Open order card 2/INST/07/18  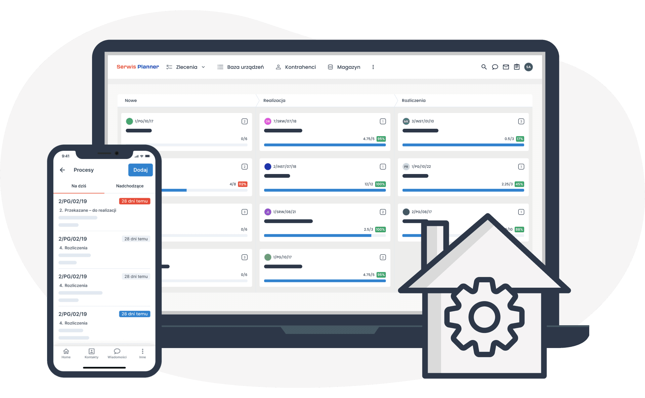click(x=325, y=177)
